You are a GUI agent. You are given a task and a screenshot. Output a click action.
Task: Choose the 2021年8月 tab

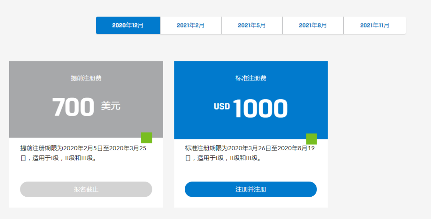pyautogui.click(x=313, y=25)
